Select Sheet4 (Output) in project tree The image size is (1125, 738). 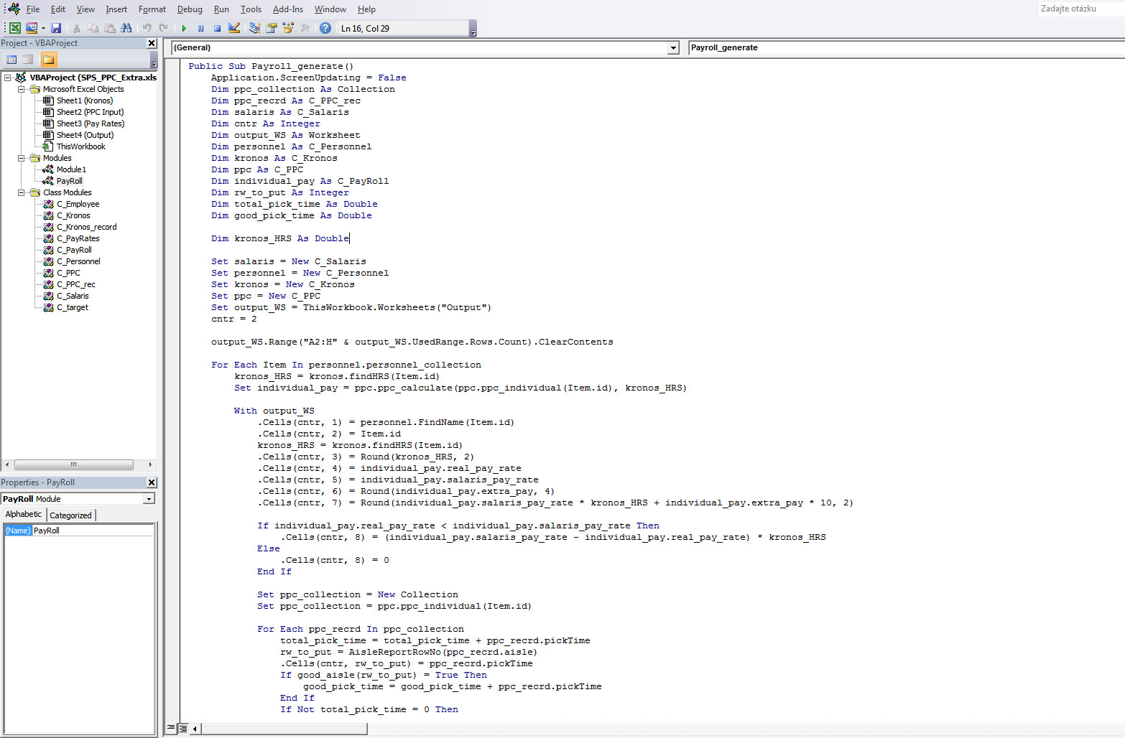click(x=85, y=135)
